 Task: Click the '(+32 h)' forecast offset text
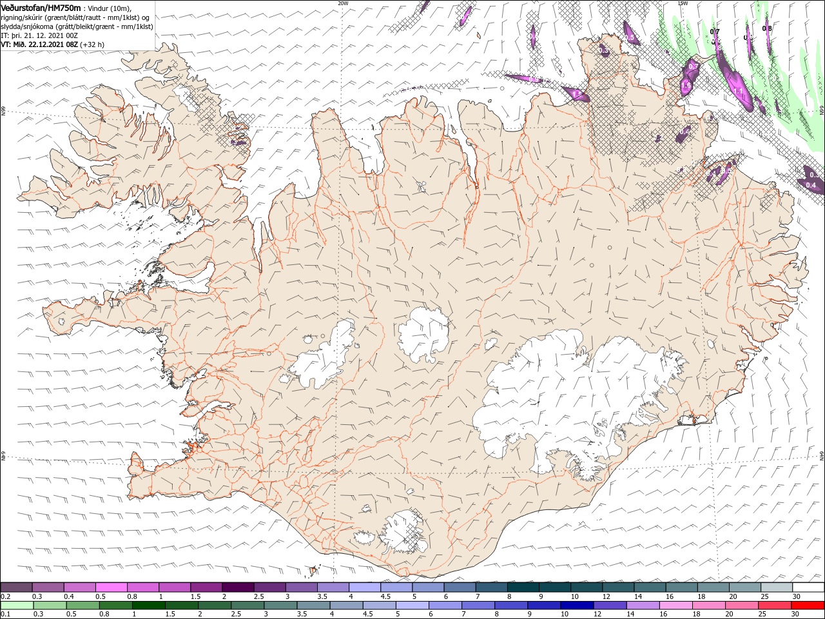pos(92,44)
